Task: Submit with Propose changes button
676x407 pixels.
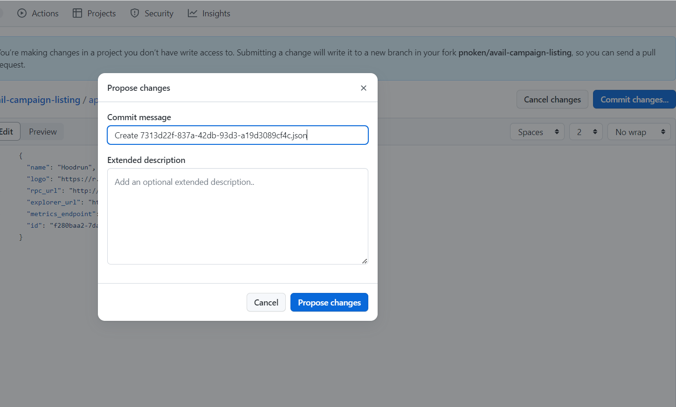Action: (329, 302)
